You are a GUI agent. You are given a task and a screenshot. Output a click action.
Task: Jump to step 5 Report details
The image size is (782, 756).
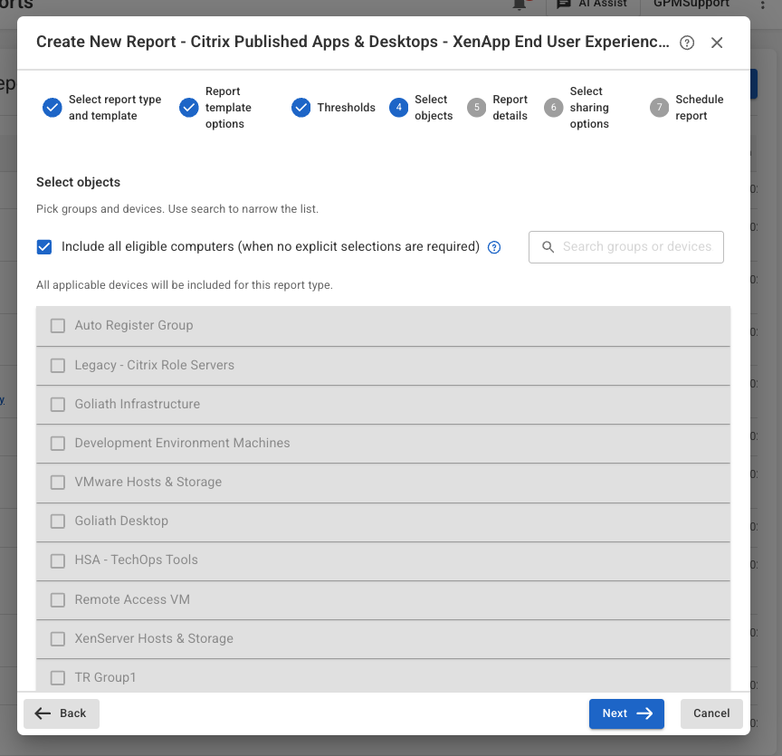[x=497, y=107]
